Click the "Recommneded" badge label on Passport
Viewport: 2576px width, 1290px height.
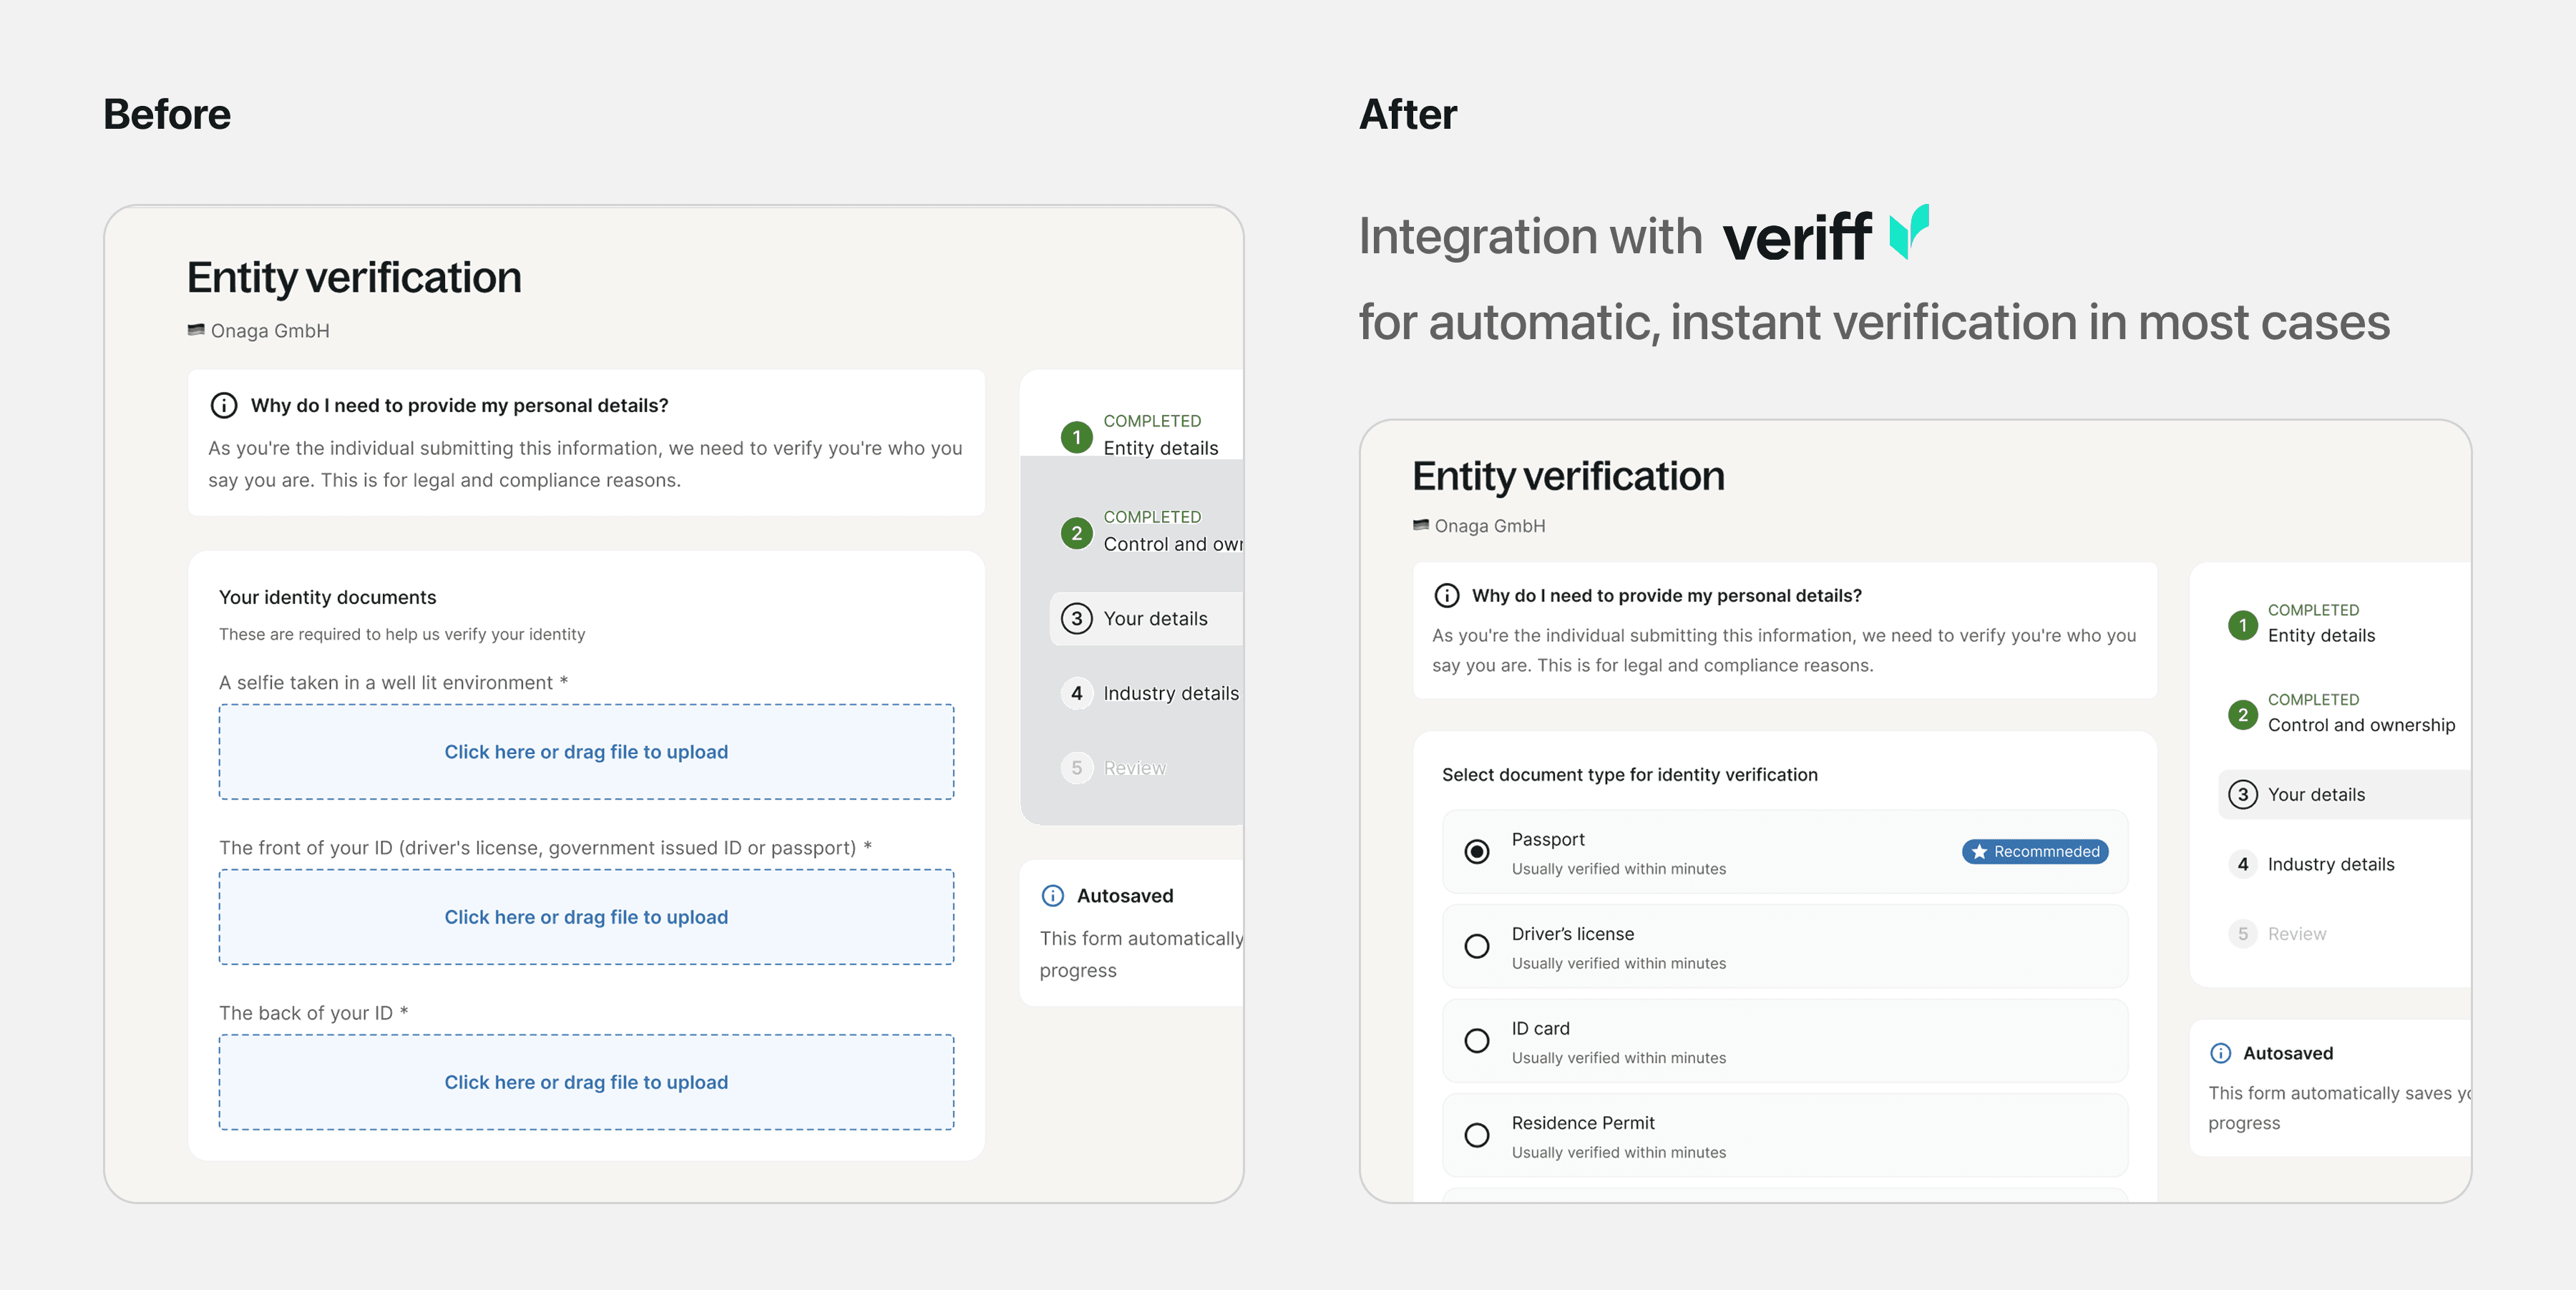[2046, 852]
